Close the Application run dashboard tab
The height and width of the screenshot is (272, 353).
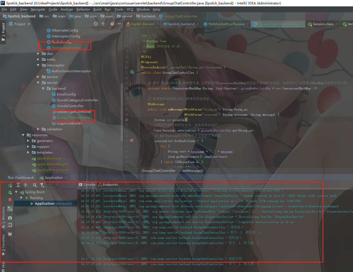coord(66,178)
